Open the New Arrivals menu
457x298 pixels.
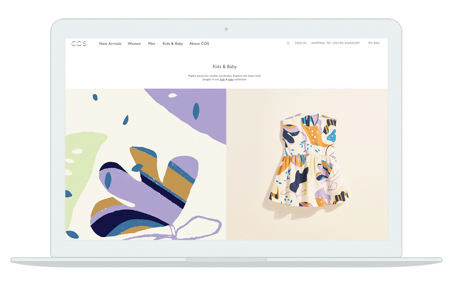coord(110,44)
